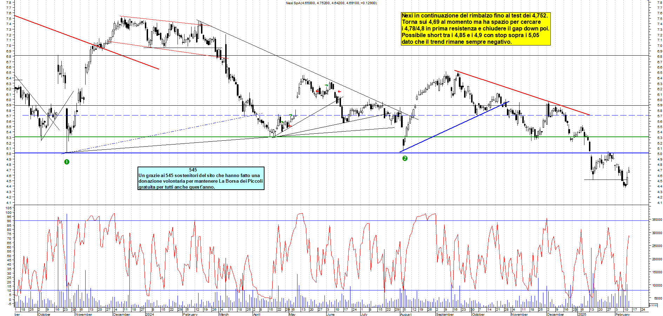Click the '25000' volume scale label
Image resolution: width=663 pixels, height=316 pixels.
[x=657, y=246]
